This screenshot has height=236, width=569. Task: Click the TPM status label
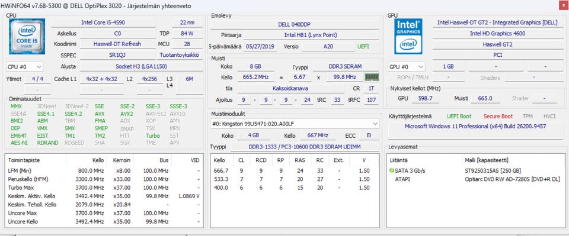(x=528, y=116)
